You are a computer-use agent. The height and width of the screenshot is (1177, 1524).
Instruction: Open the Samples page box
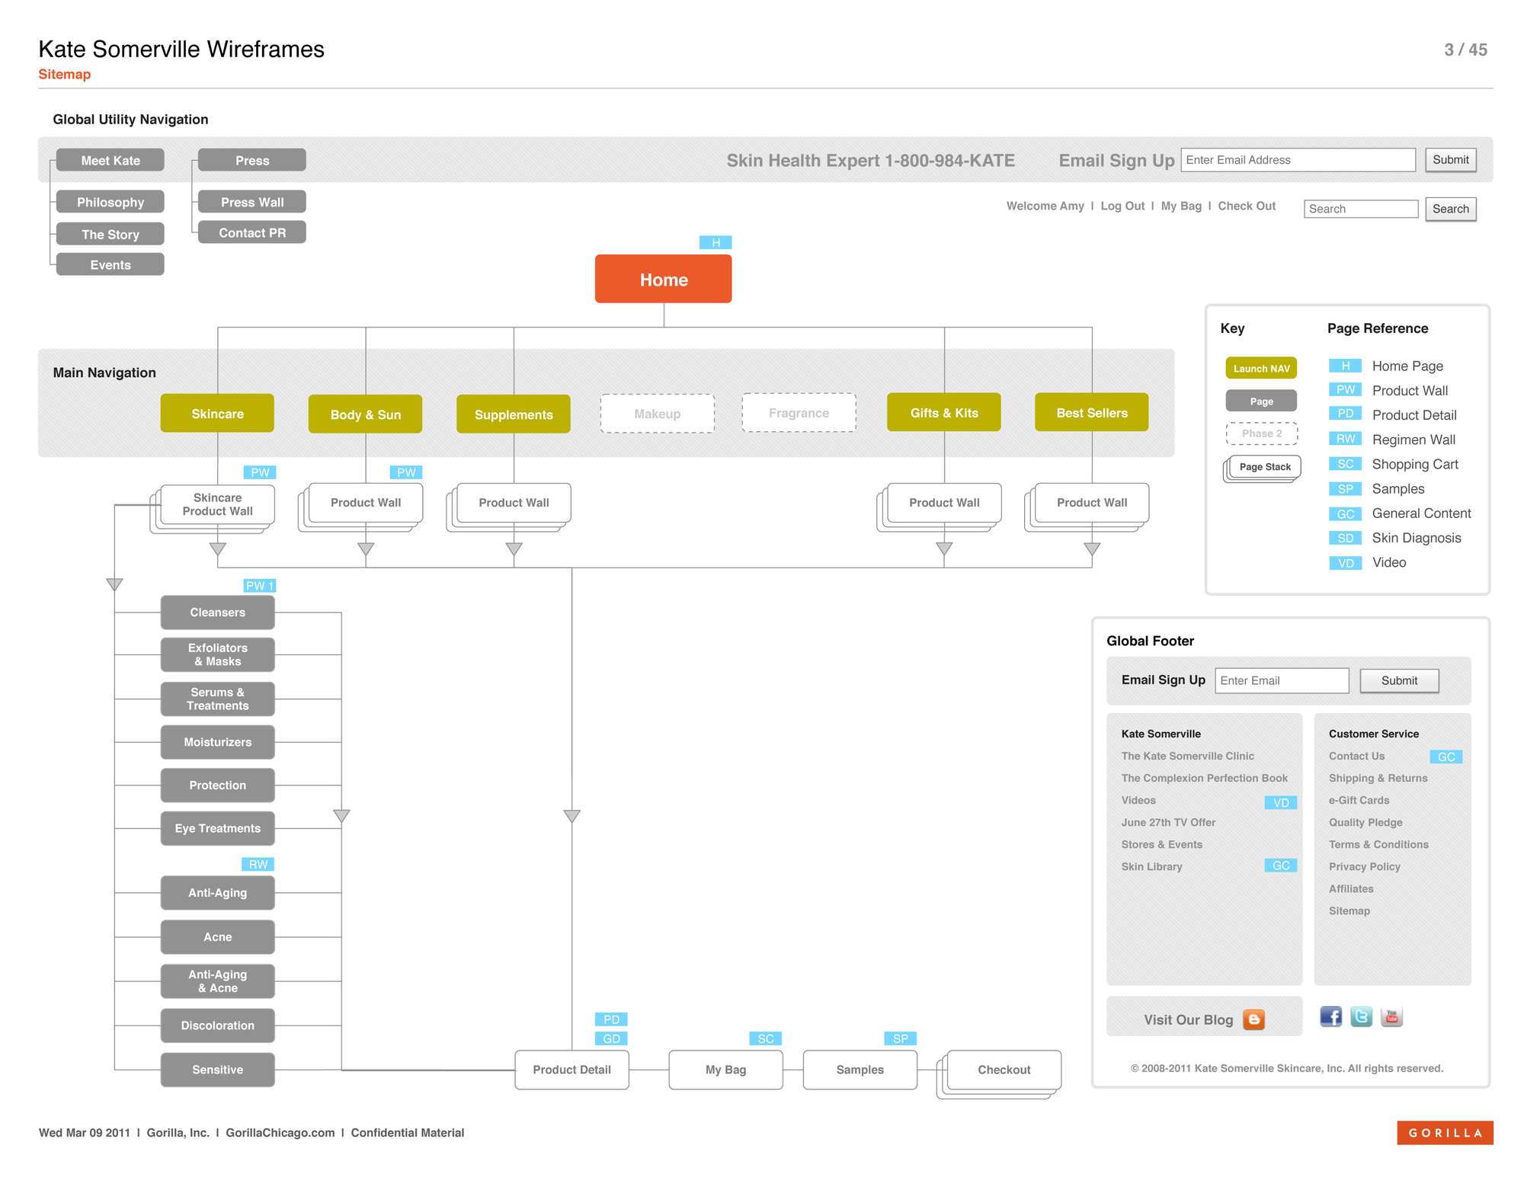pos(860,1070)
